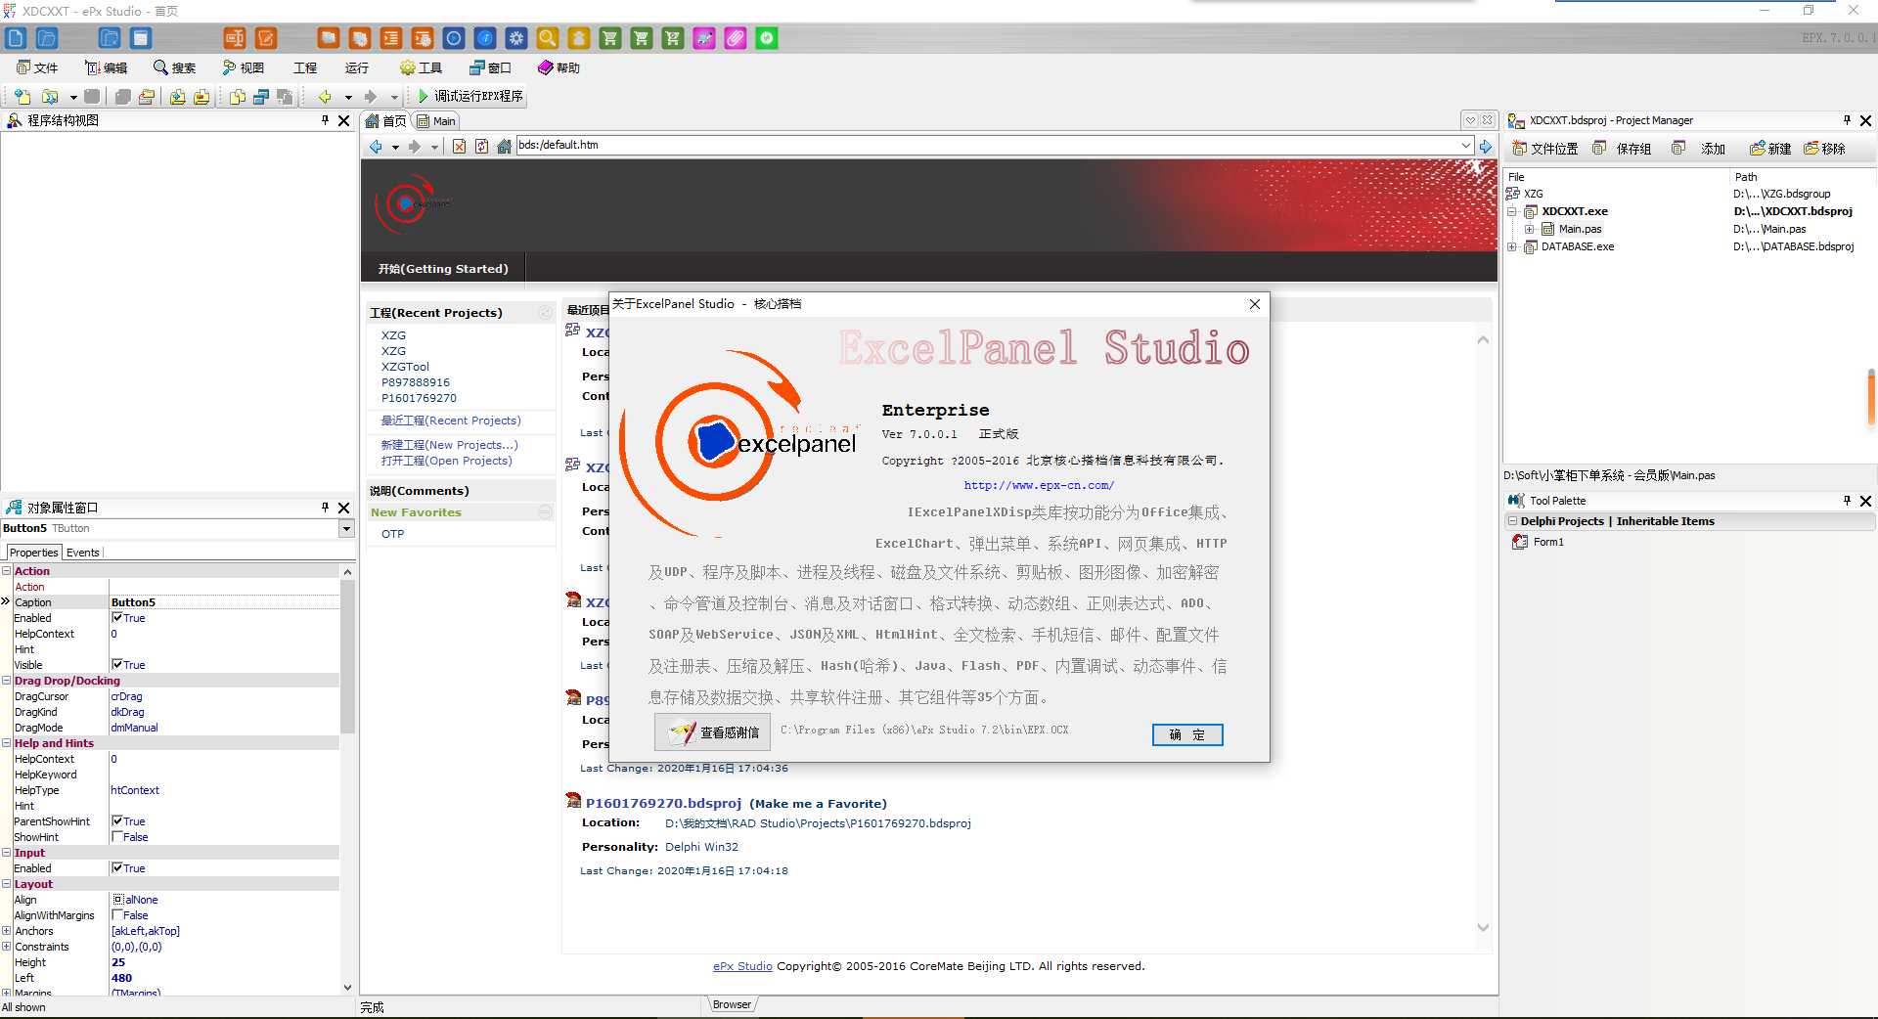
Task: Click the 查看感谢信 button
Action: (713, 731)
